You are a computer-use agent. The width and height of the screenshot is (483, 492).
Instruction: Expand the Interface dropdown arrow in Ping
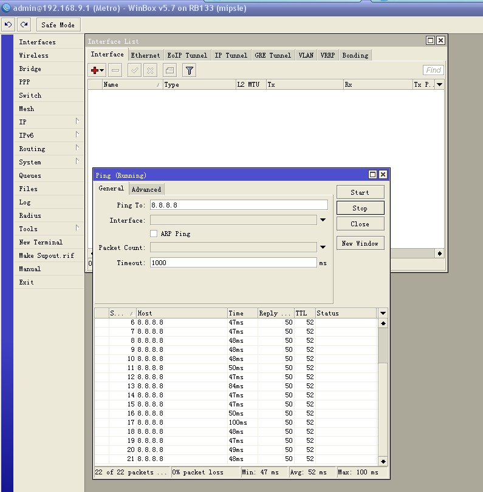pyautogui.click(x=323, y=220)
